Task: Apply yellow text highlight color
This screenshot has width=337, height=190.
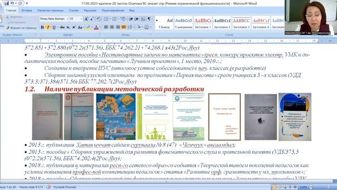Action: click(x=88, y=27)
